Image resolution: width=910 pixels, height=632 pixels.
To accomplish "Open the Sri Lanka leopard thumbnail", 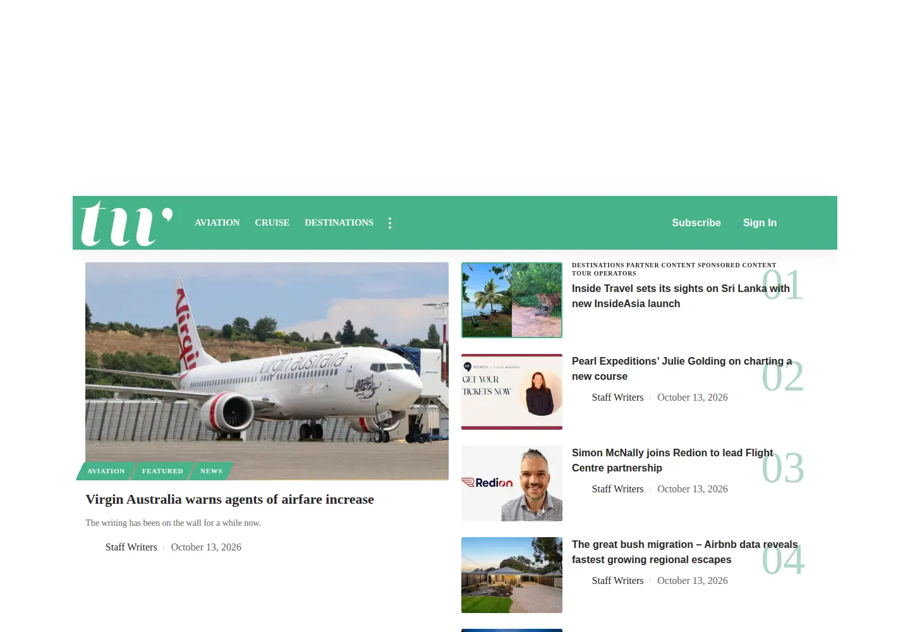I will pyautogui.click(x=512, y=300).
